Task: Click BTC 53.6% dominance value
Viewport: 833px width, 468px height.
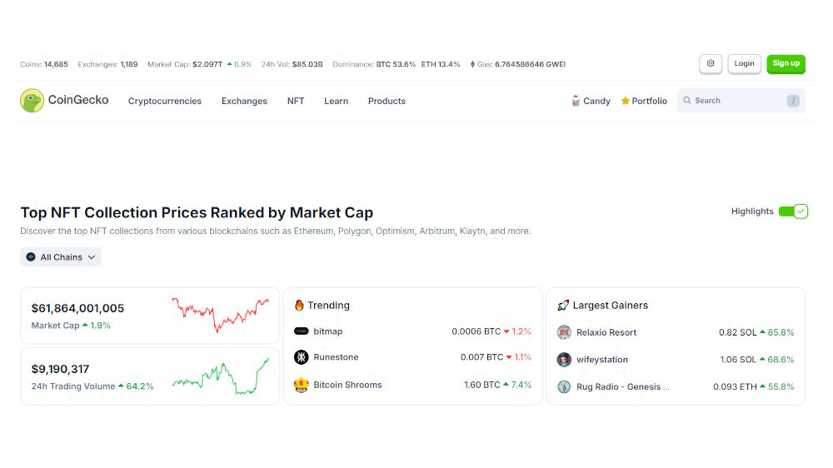Action: (x=396, y=64)
